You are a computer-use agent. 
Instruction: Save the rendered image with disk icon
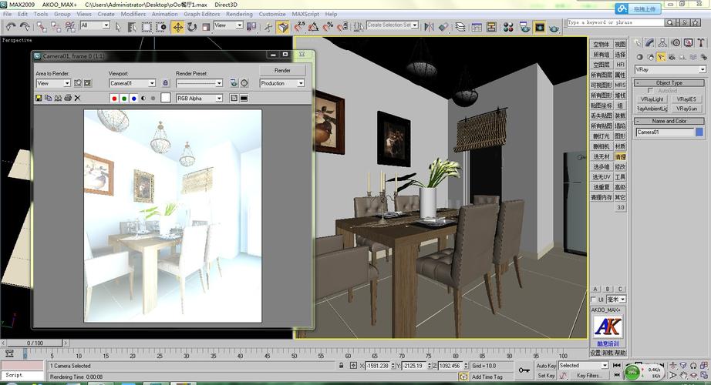[39, 99]
